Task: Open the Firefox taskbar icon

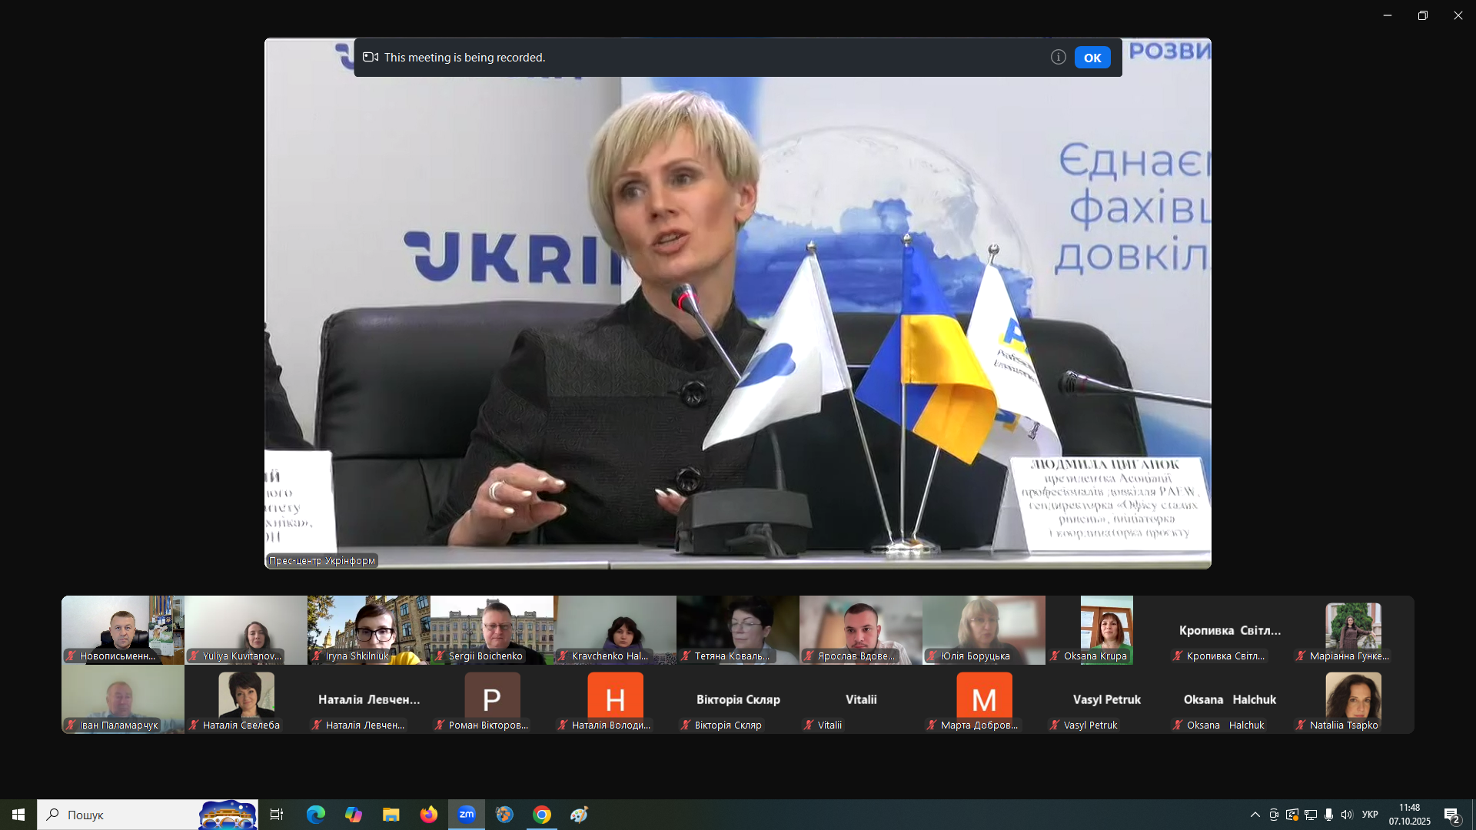Action: point(429,815)
